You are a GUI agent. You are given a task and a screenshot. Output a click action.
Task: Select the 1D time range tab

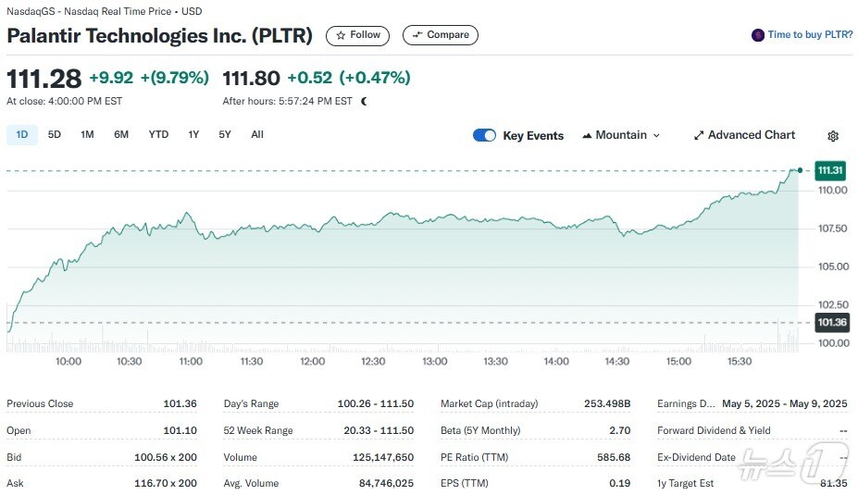pos(22,134)
